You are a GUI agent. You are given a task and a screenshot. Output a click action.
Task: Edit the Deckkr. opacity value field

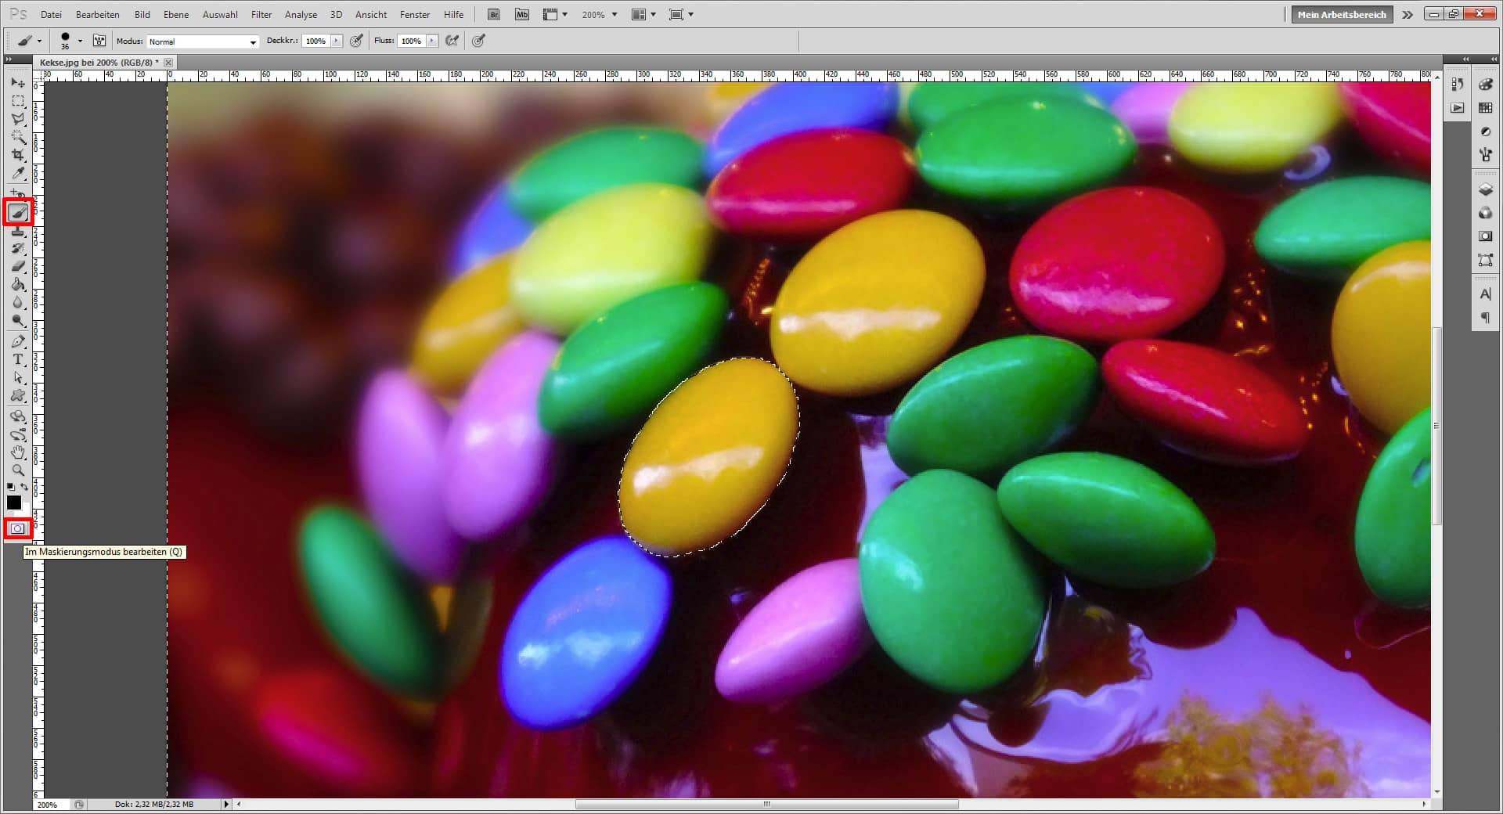point(316,41)
